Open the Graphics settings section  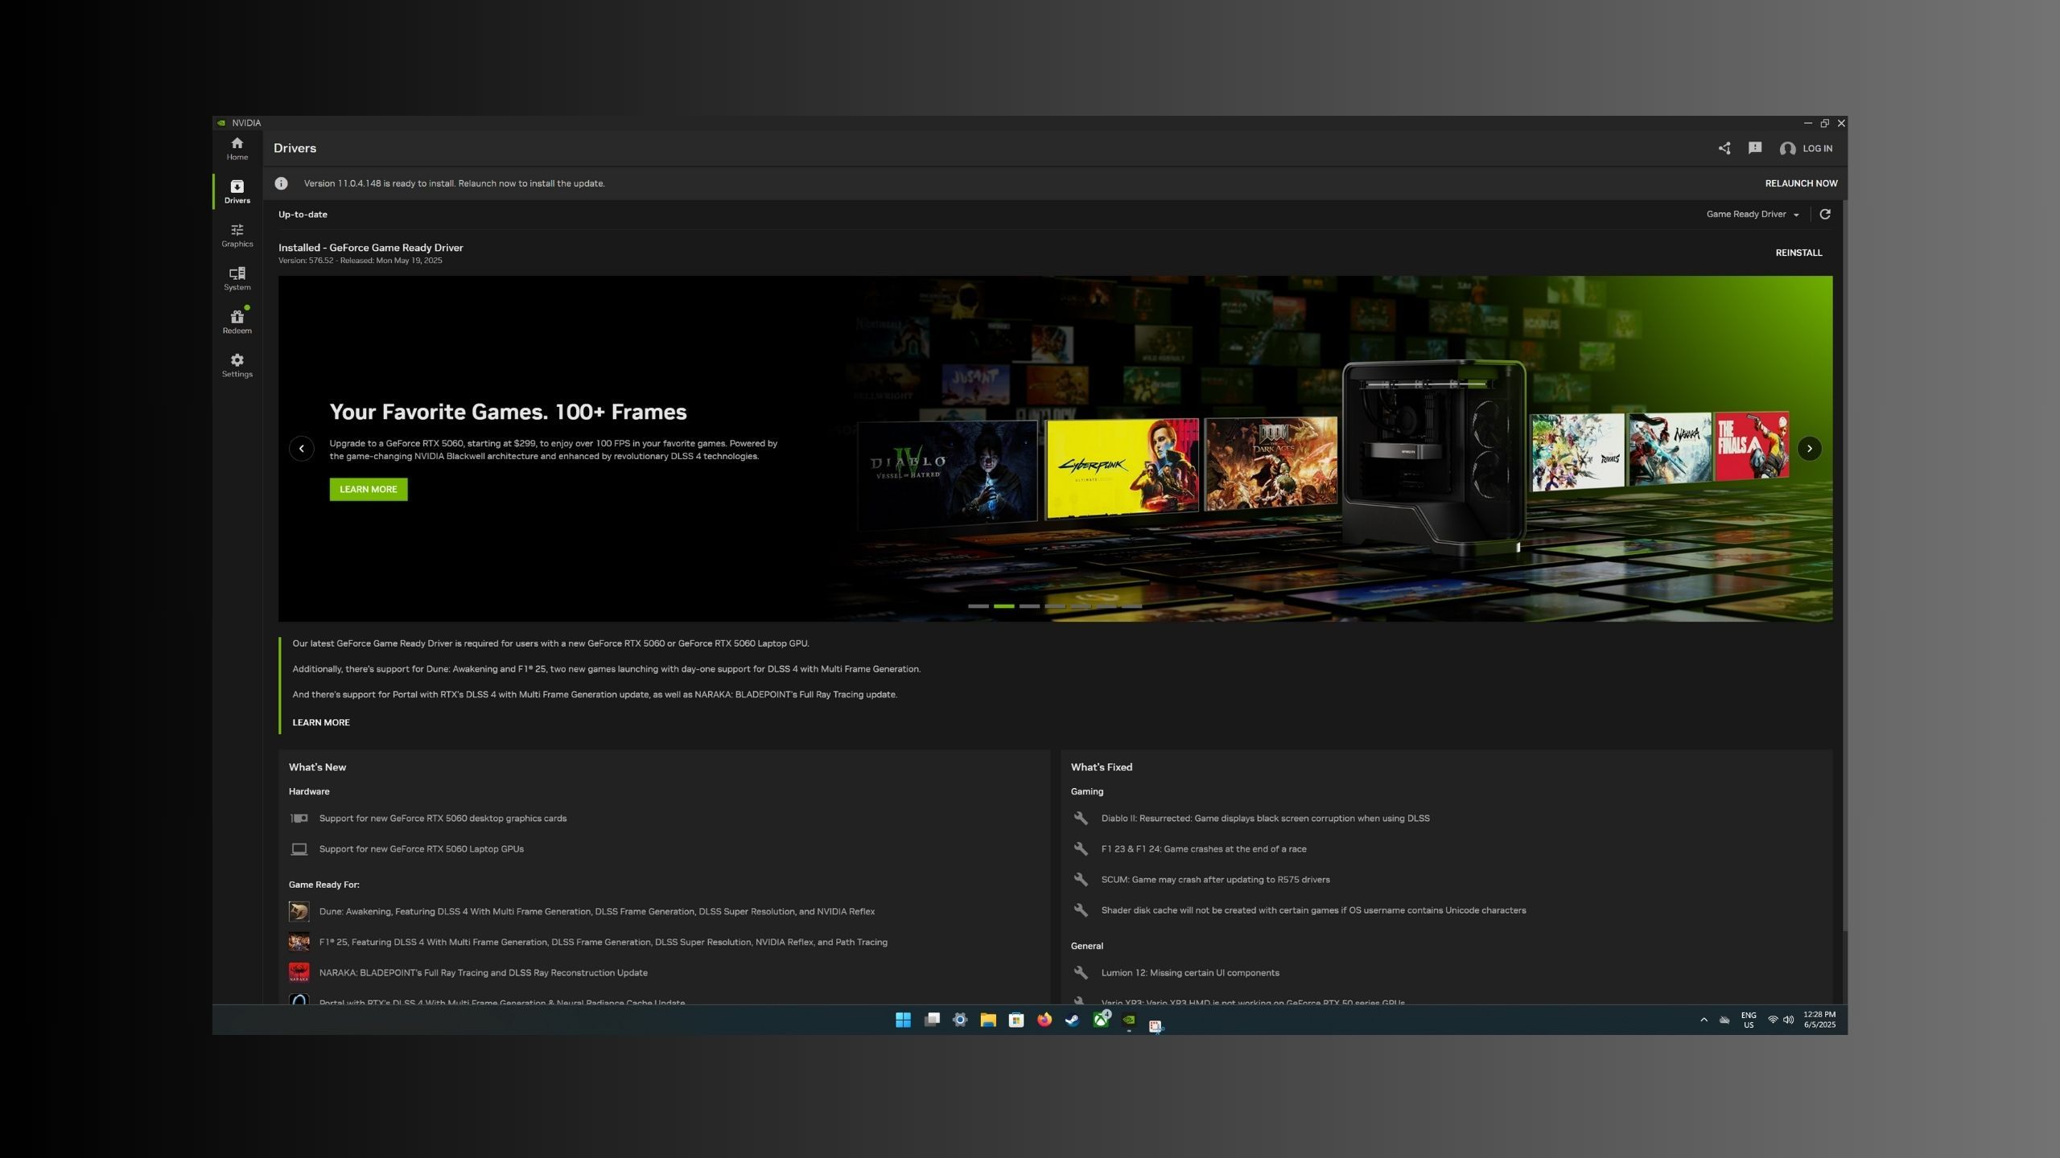tap(237, 236)
